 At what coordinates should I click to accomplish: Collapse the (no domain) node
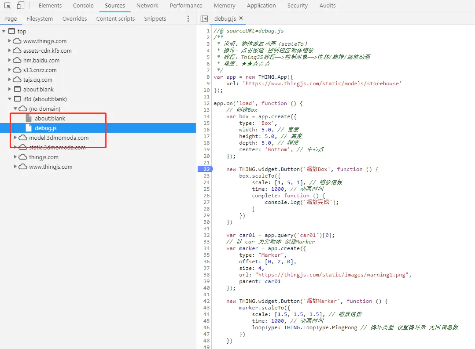click(15, 109)
